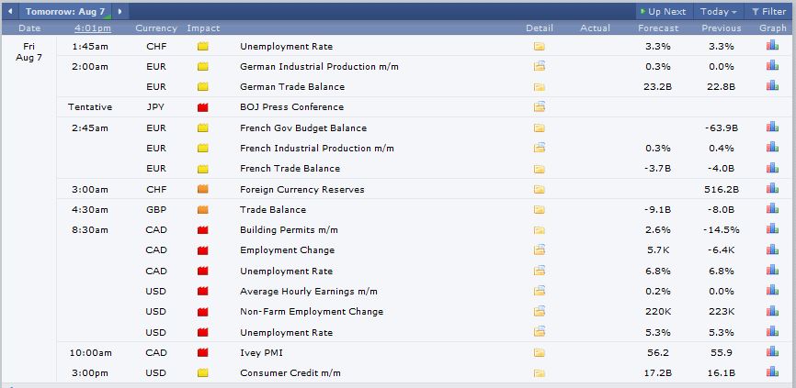Click orange impact icon for GBP Trade Balance
The image size is (796, 388).
(x=202, y=210)
